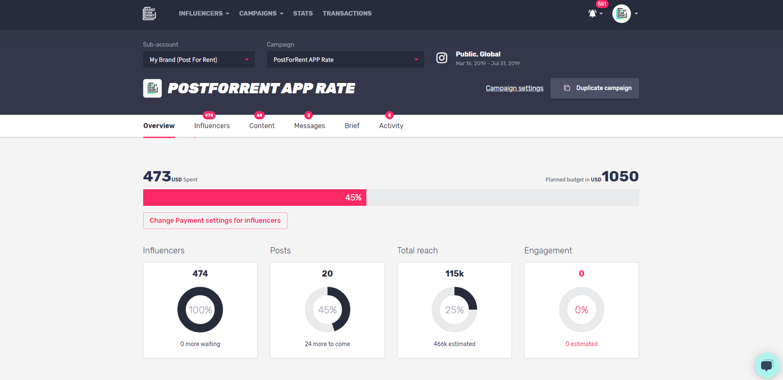
Task: Click the Total reach 25% donut chart
Action: (x=454, y=310)
